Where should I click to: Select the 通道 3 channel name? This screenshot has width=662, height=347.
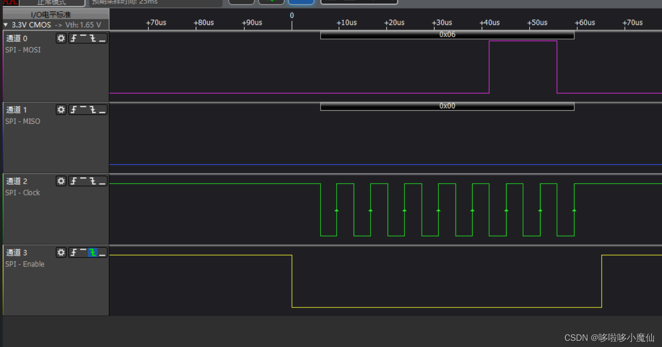(16, 253)
